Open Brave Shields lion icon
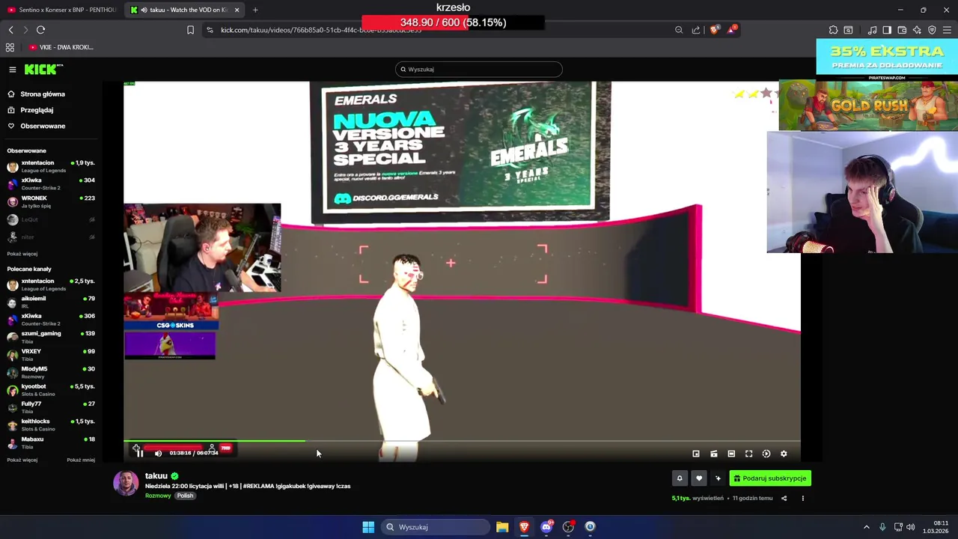This screenshot has height=539, width=958. (x=714, y=30)
